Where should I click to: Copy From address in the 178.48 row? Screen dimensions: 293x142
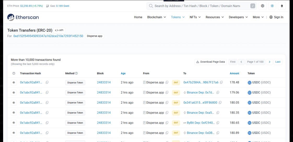coord(167,82)
